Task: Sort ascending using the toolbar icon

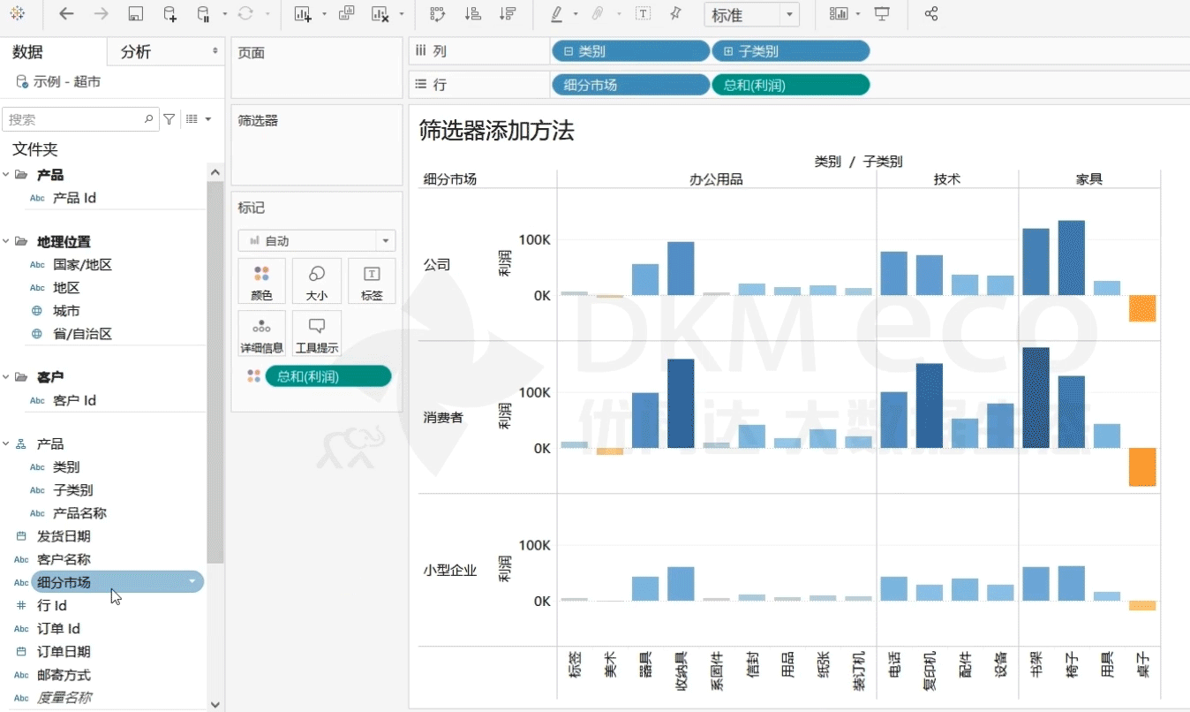Action: tap(472, 14)
